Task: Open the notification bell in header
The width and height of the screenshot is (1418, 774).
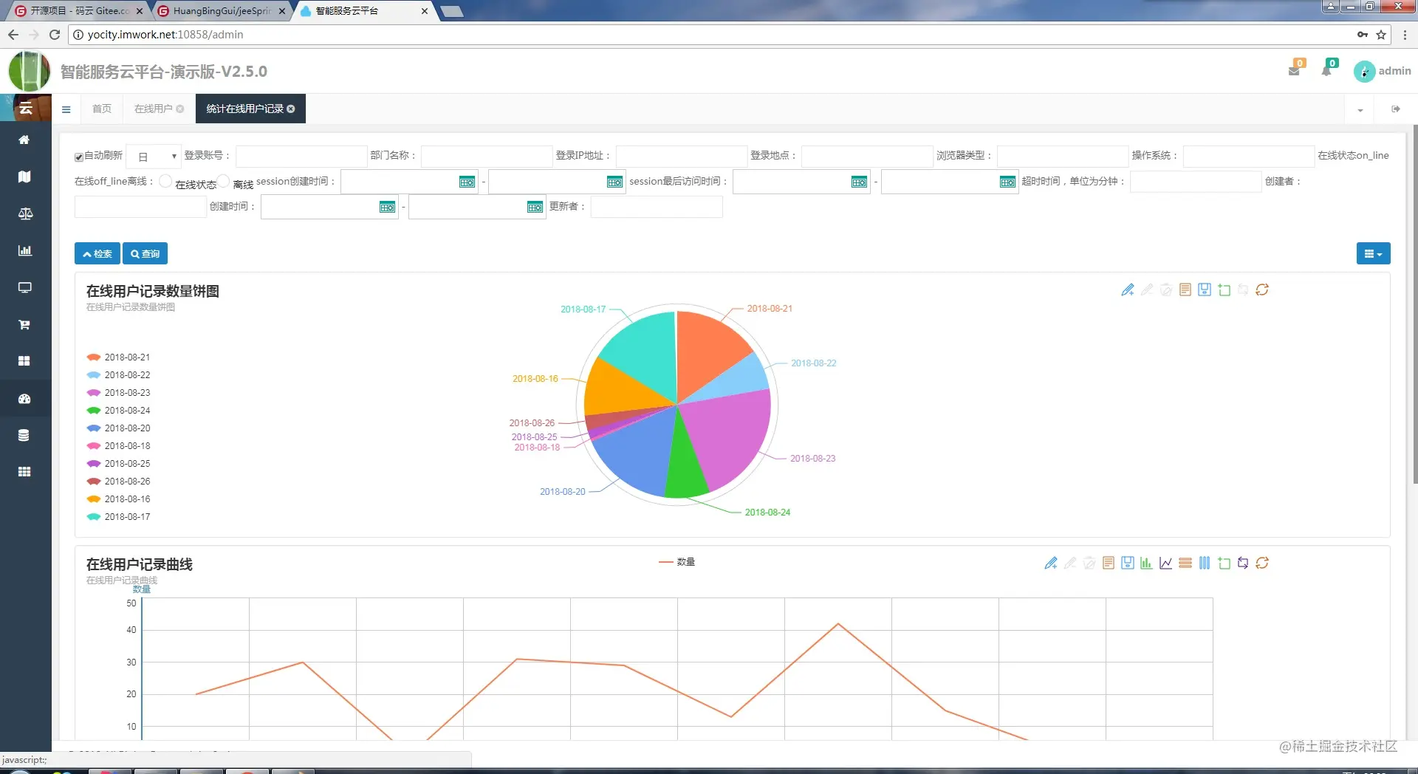Action: click(x=1327, y=70)
